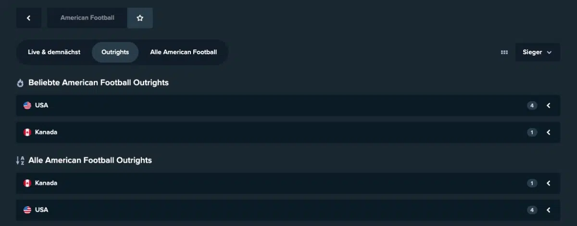This screenshot has height=226, width=577.
Task: Click the A-Z sort icon beside Alle heading
Action: click(x=20, y=160)
